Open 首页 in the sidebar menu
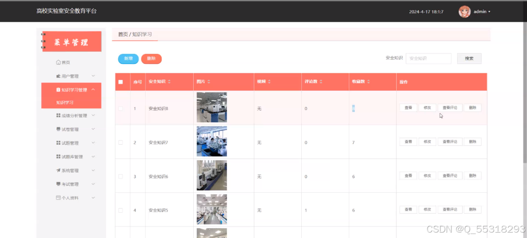Screen dimensions: 527x238 coord(66,63)
